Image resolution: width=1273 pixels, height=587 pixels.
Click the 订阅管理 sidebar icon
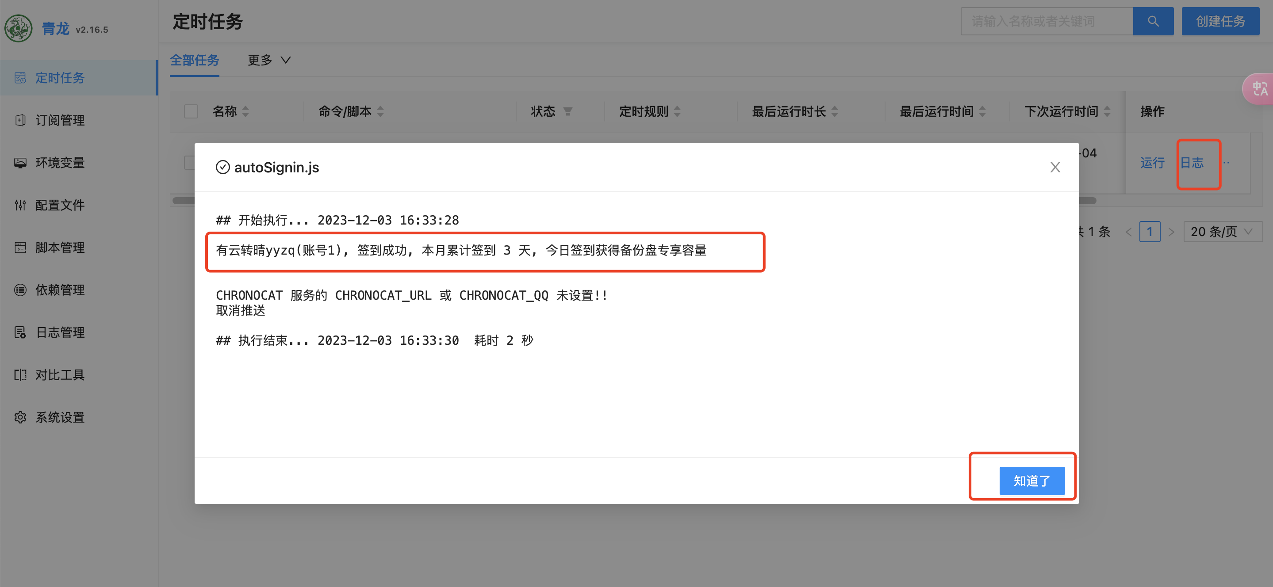tap(20, 120)
